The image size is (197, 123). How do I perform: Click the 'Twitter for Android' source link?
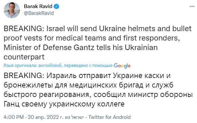click(109, 117)
